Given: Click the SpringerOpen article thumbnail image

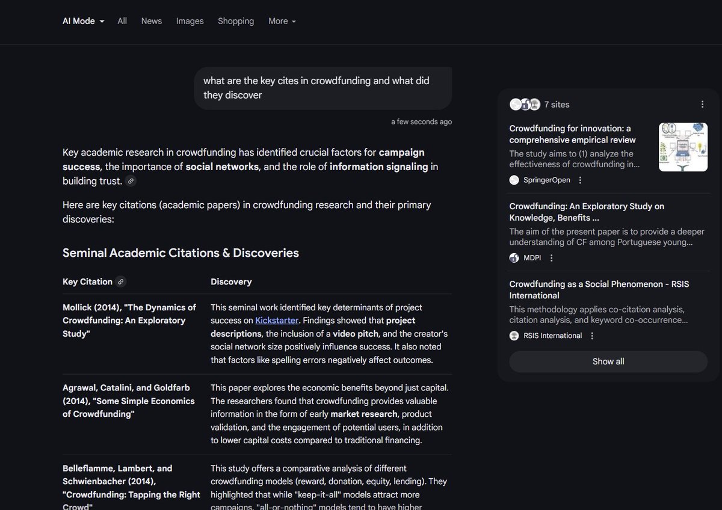Looking at the screenshot, I should point(683,147).
